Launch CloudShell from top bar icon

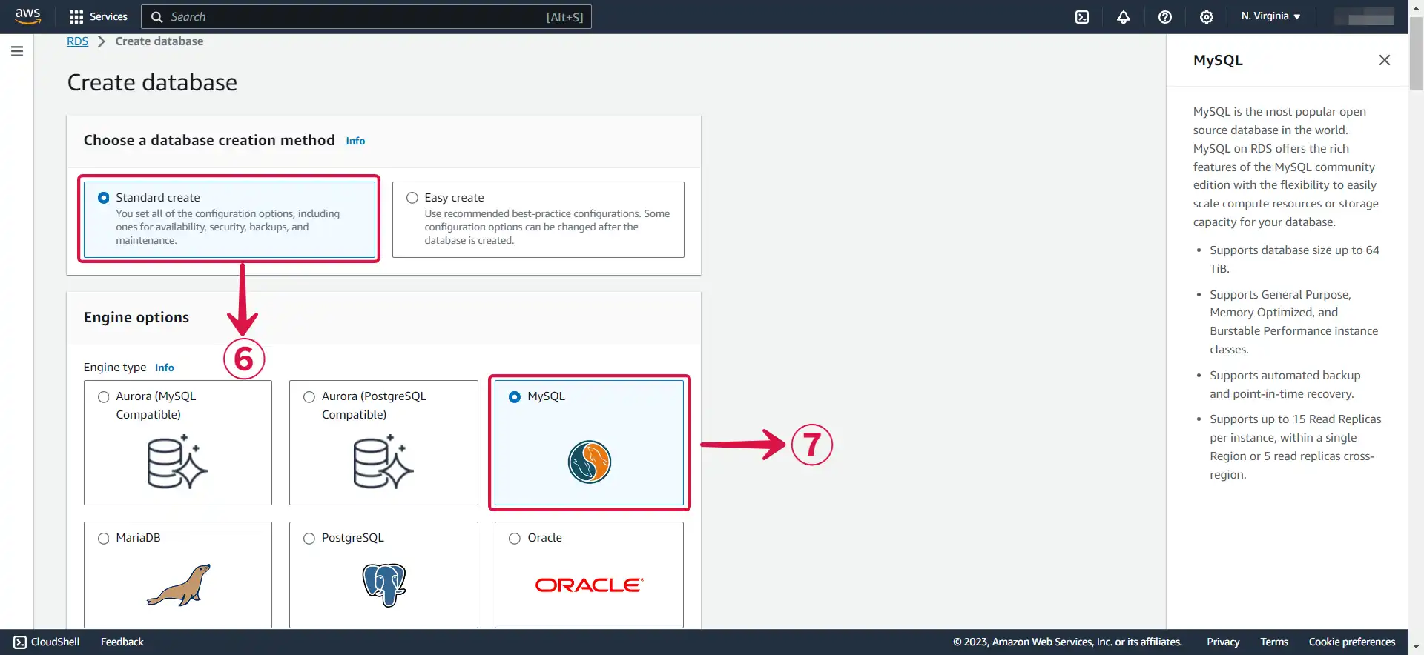point(1082,17)
